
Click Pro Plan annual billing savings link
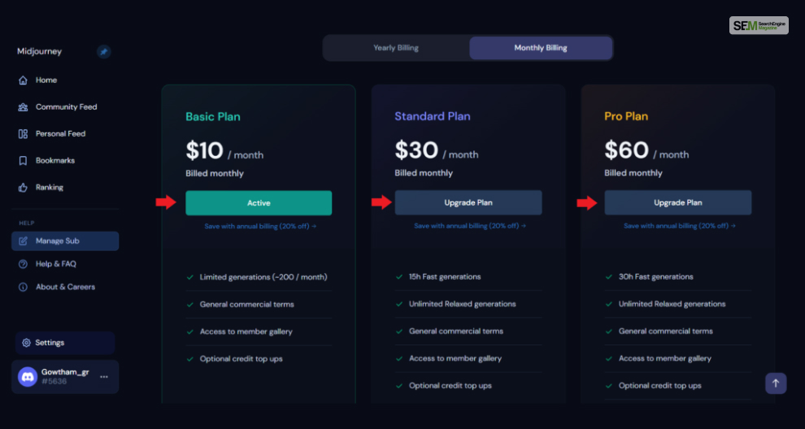(x=680, y=226)
